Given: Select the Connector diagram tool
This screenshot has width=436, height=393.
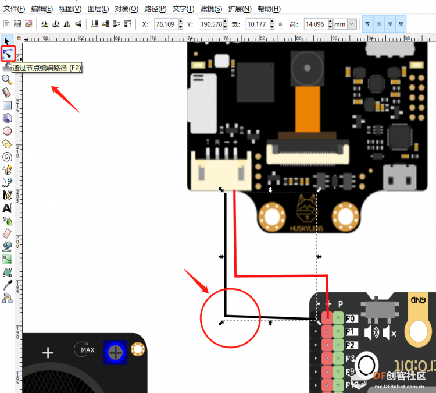Looking at the screenshot, I should (x=7, y=298).
